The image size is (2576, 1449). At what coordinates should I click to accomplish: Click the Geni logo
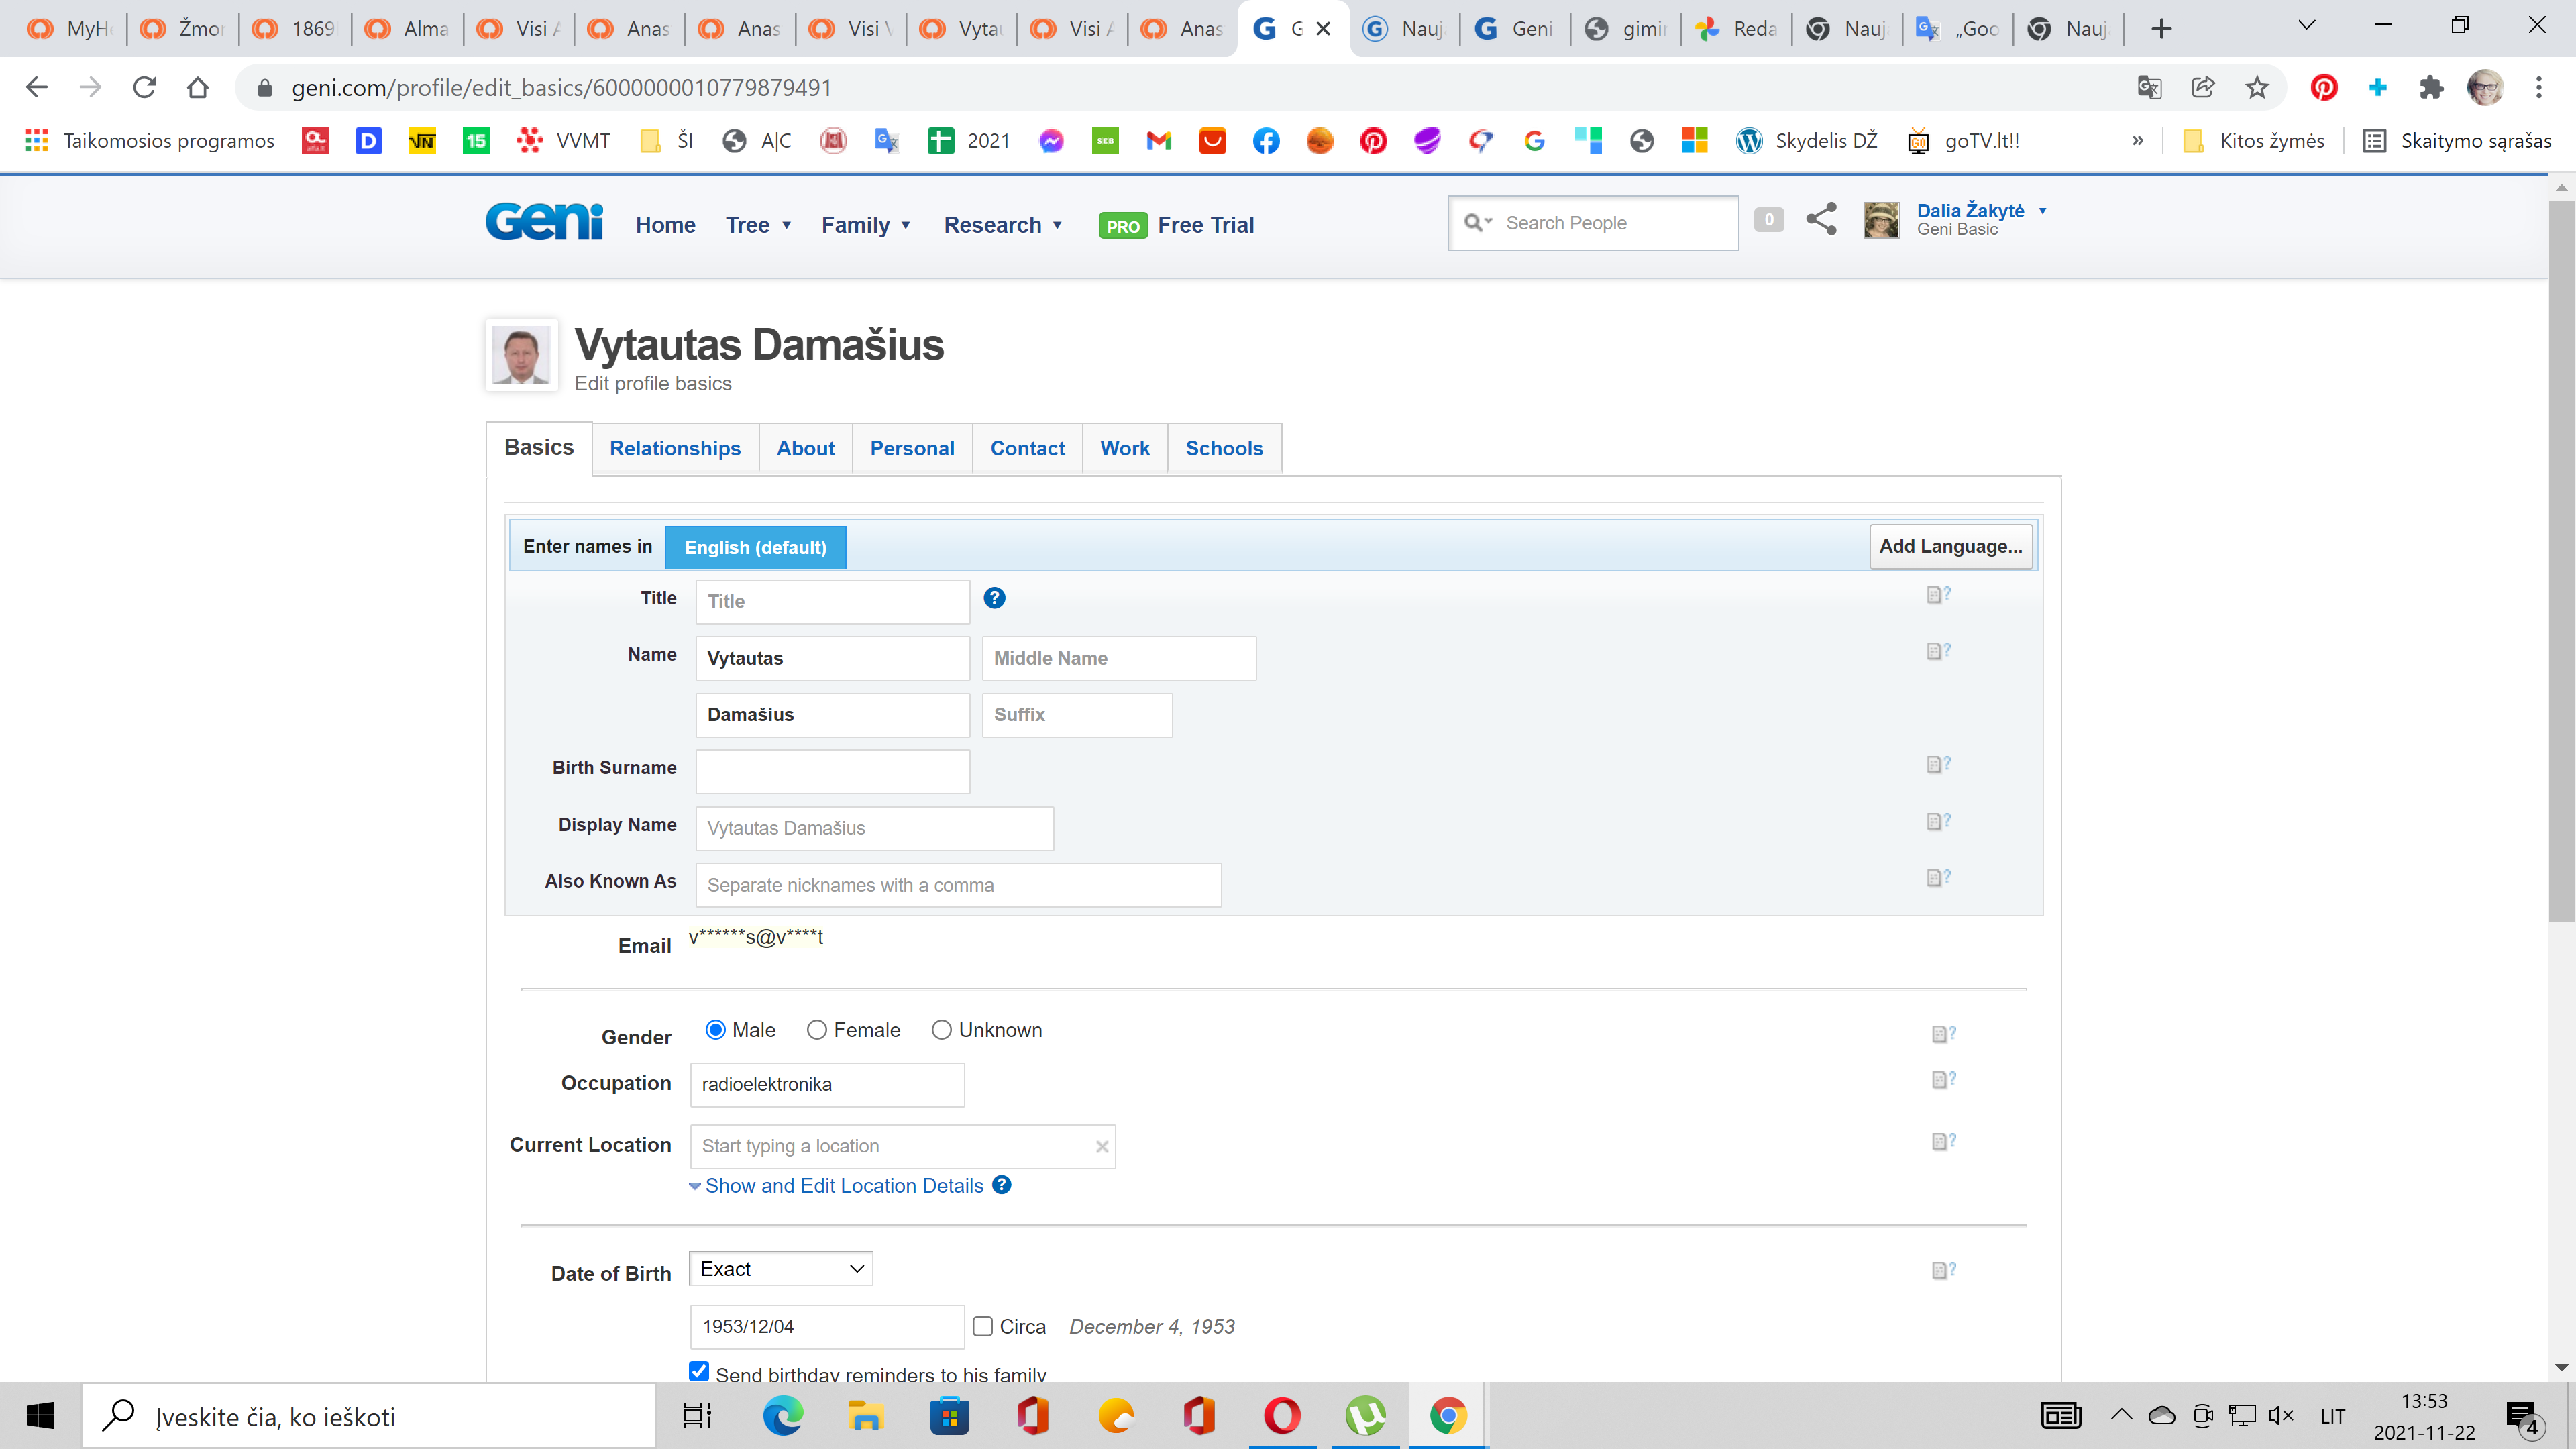click(544, 222)
